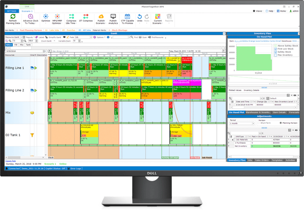Increase first zoom value stepper
Screen dimensions: 304x210
point(22,40)
